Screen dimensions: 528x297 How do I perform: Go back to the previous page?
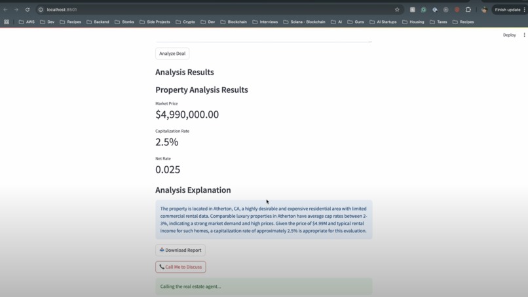(x=5, y=10)
